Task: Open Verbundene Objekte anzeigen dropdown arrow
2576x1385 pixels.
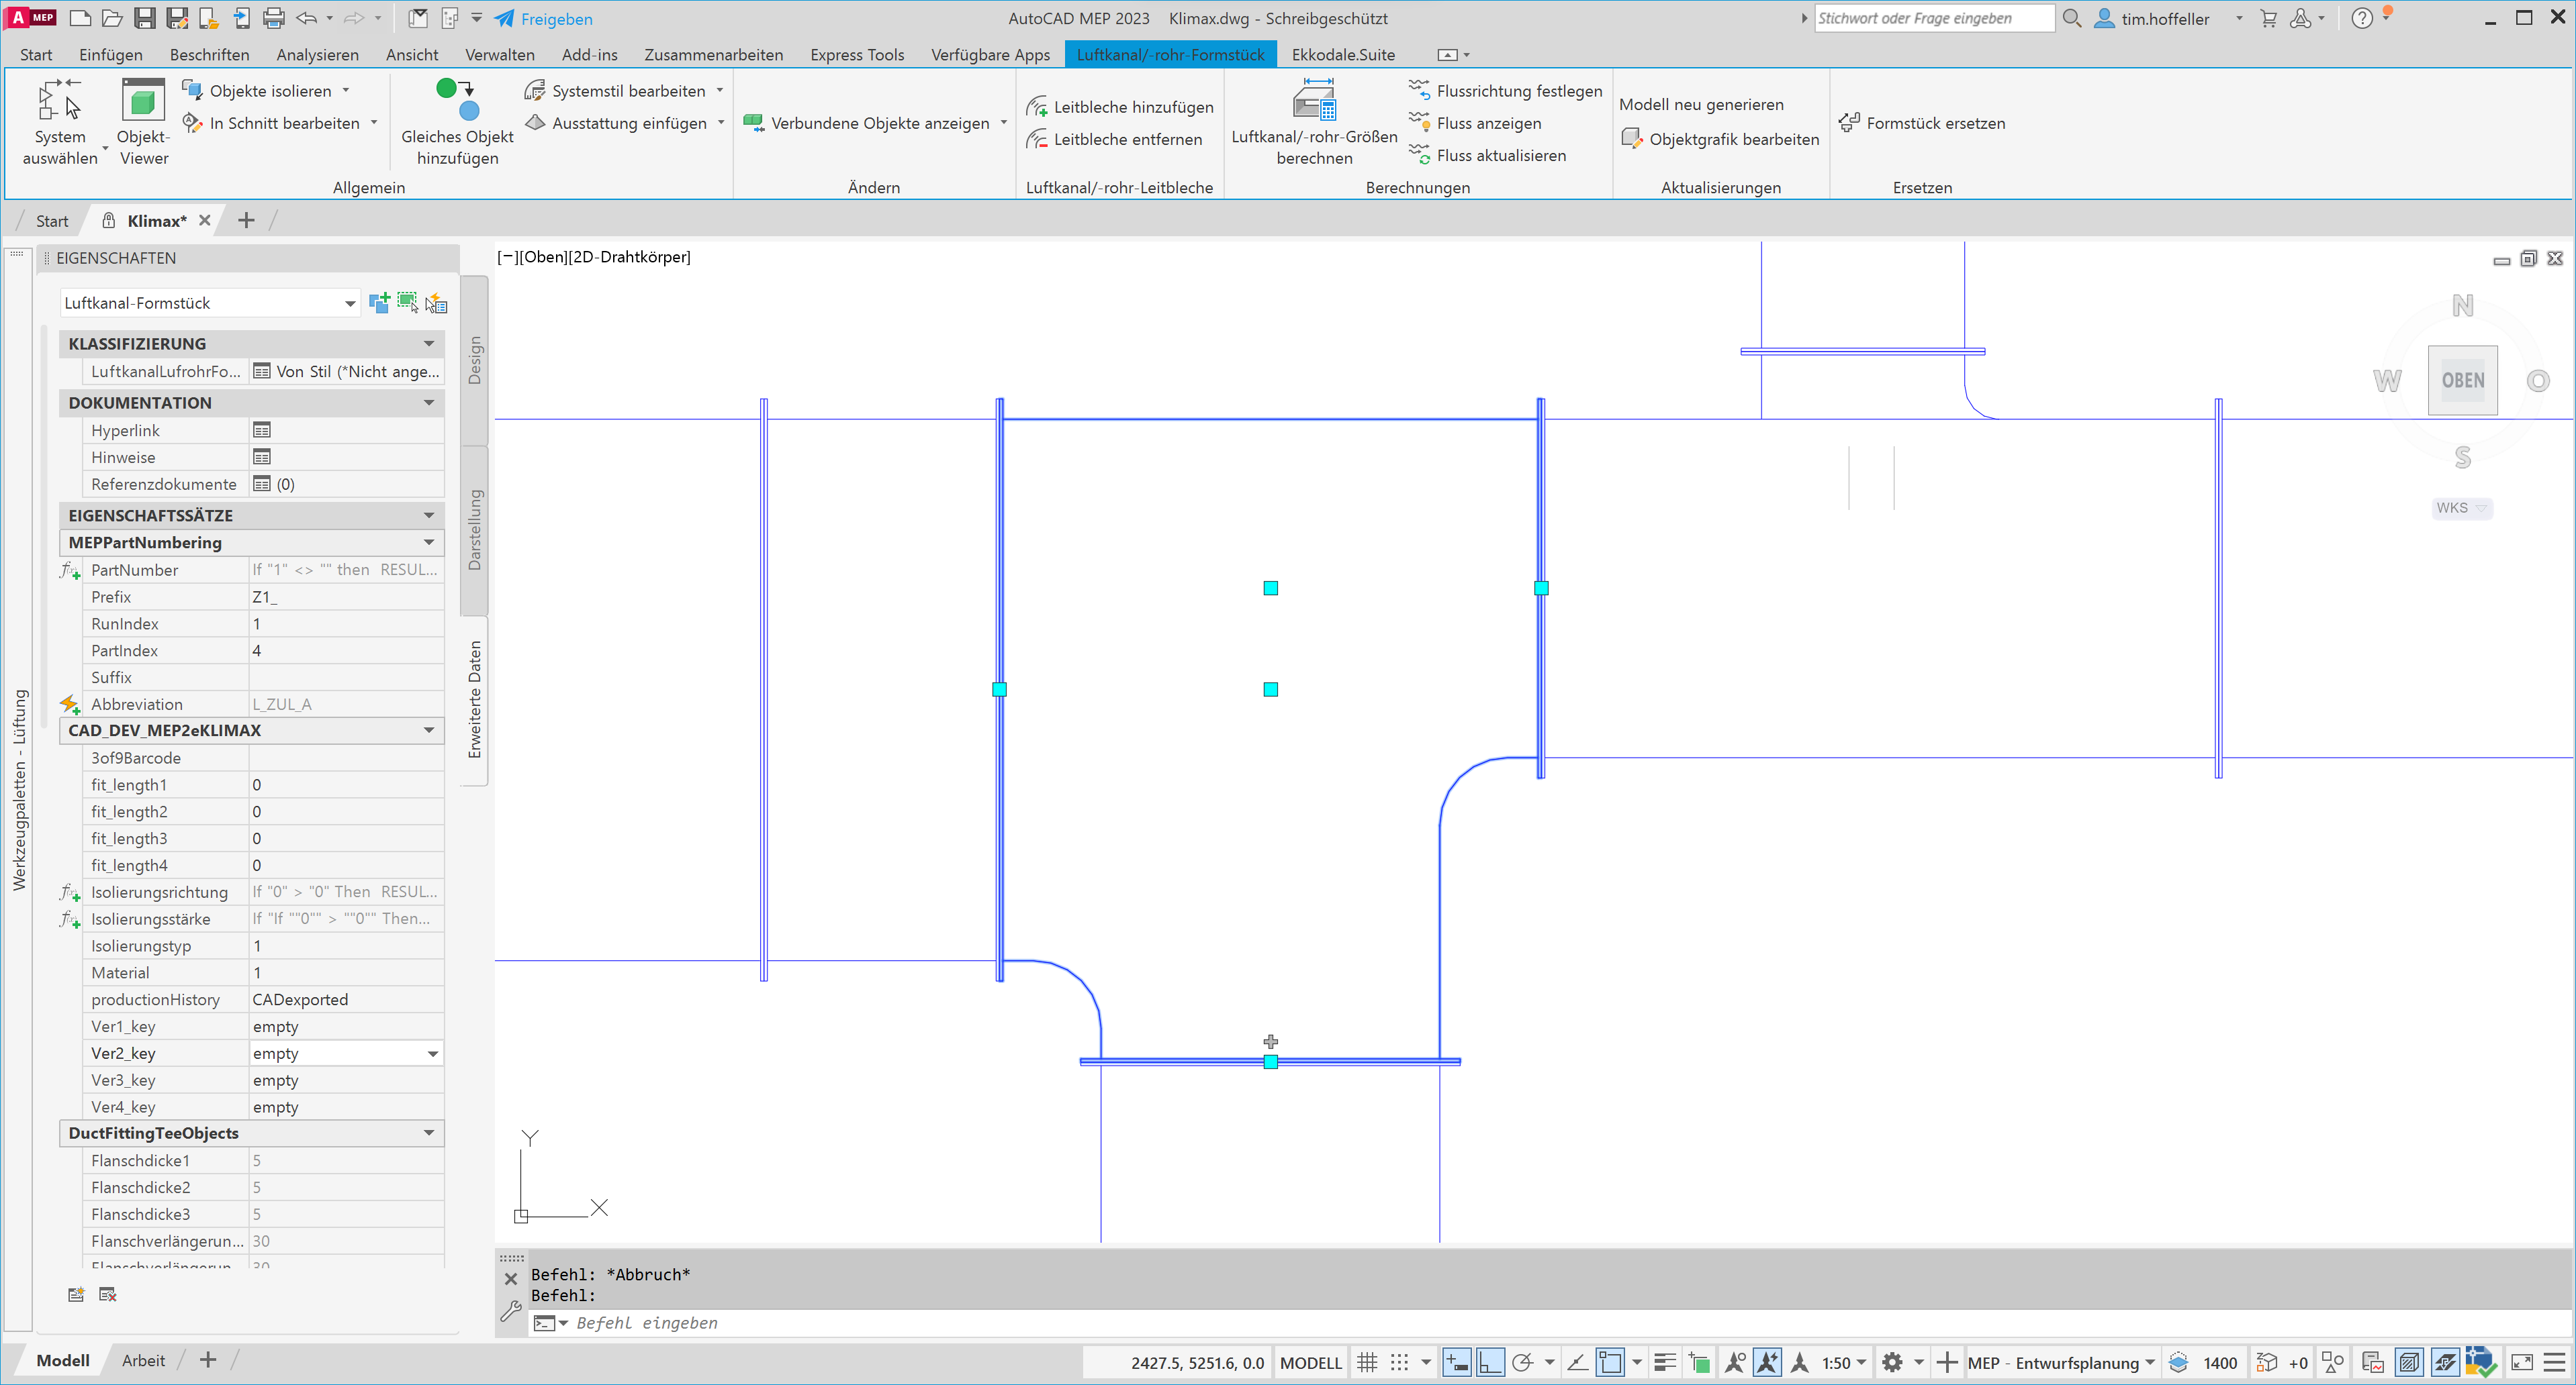Action: coord(1003,123)
